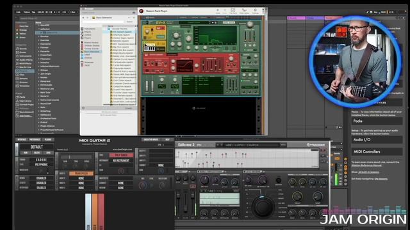Click SAVE patch button in MIDI Guitar

tap(49, 153)
